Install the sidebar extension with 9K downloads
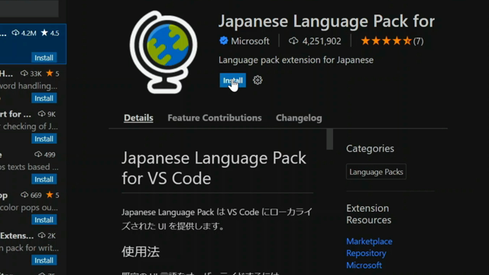This screenshot has height=275, width=489. pyautogui.click(x=44, y=139)
